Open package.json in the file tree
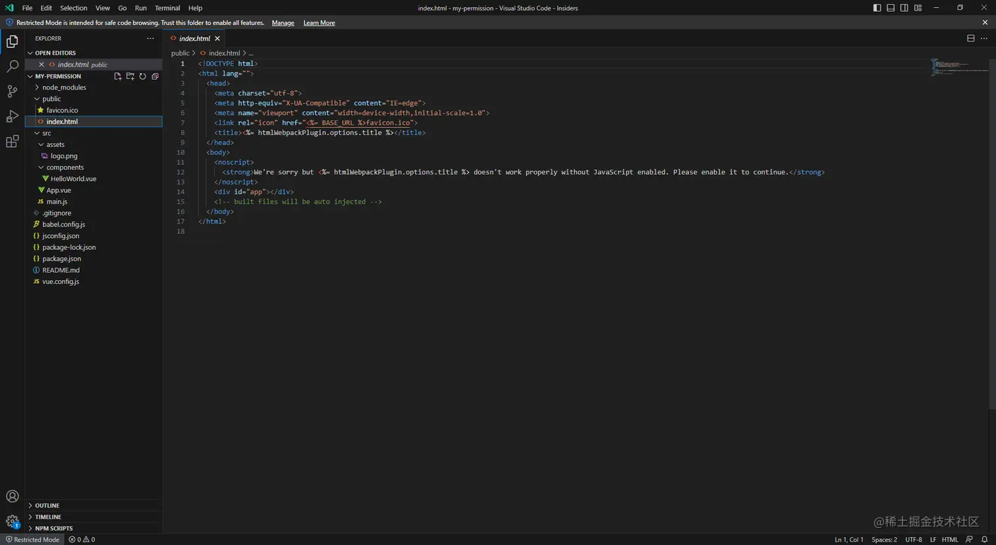 [94, 259]
